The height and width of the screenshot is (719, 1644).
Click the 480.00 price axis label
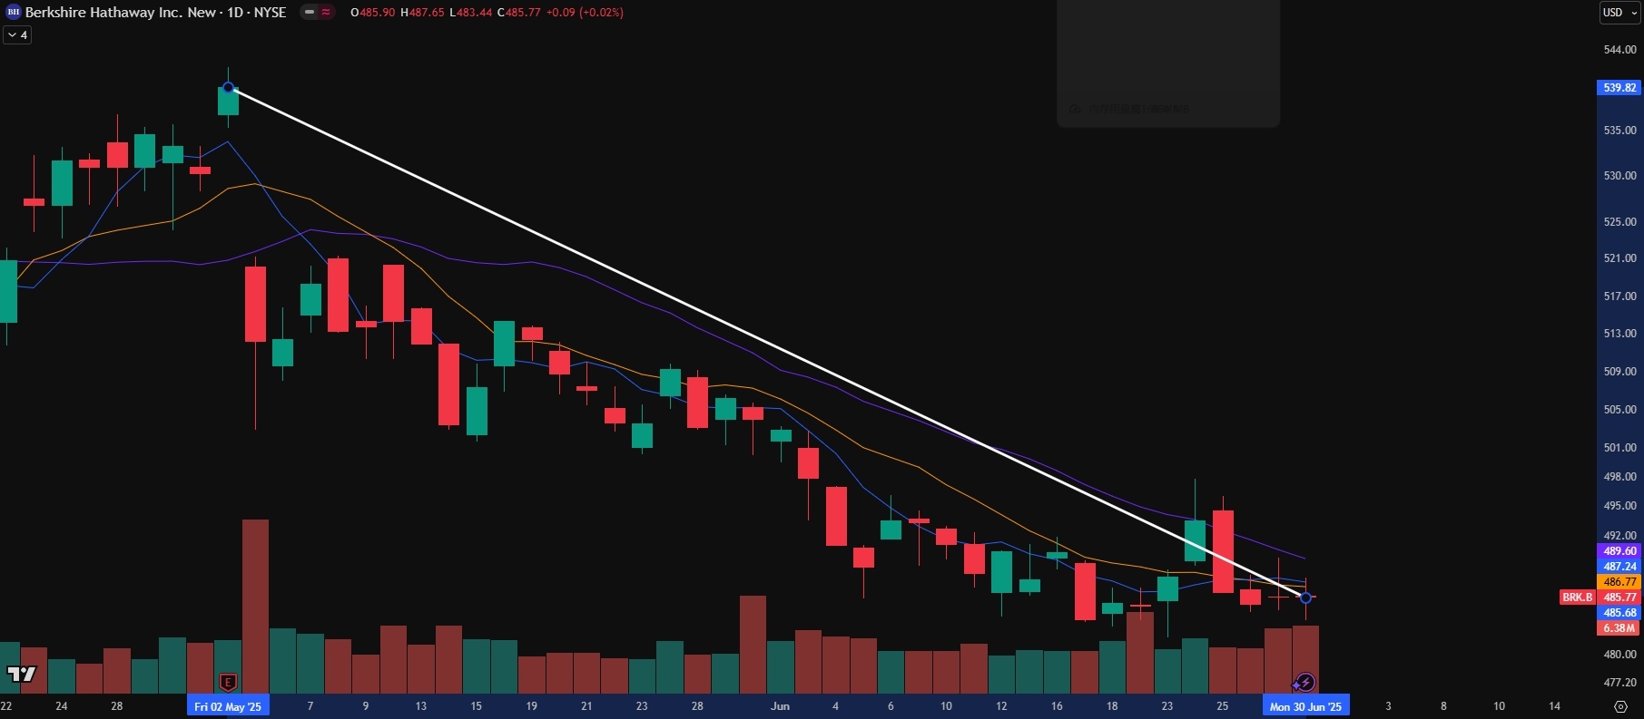tap(1619, 655)
